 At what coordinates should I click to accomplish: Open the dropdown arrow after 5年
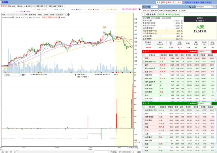[x=136, y=152]
